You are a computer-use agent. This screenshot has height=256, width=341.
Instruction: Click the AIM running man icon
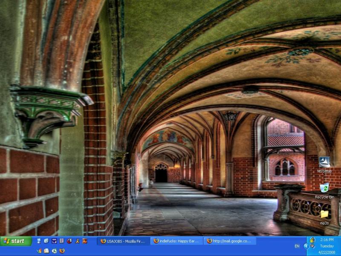pyautogui.click(x=77, y=241)
